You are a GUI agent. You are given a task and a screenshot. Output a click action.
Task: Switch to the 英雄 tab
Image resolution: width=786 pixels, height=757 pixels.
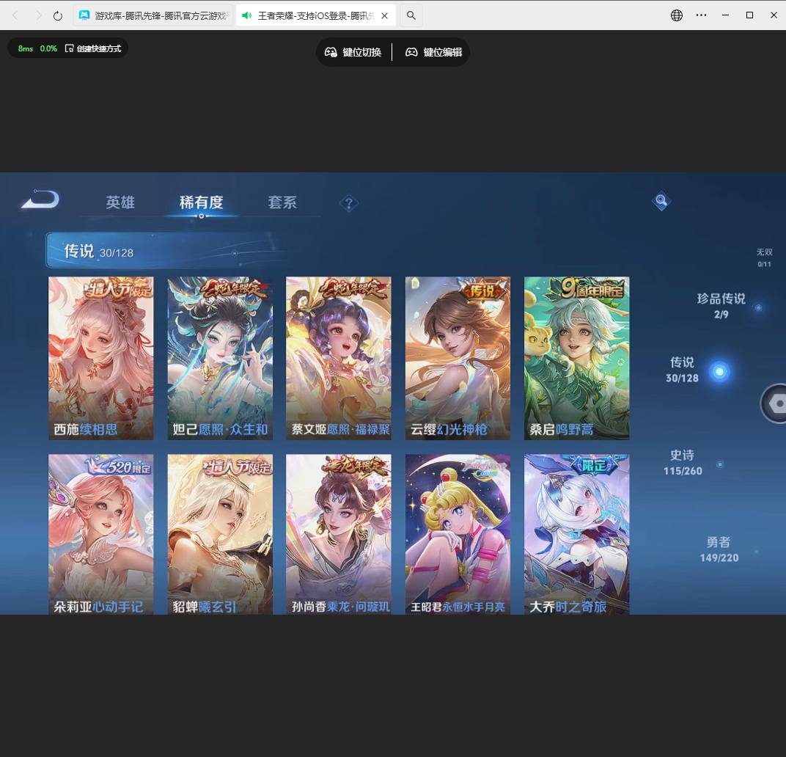(120, 202)
